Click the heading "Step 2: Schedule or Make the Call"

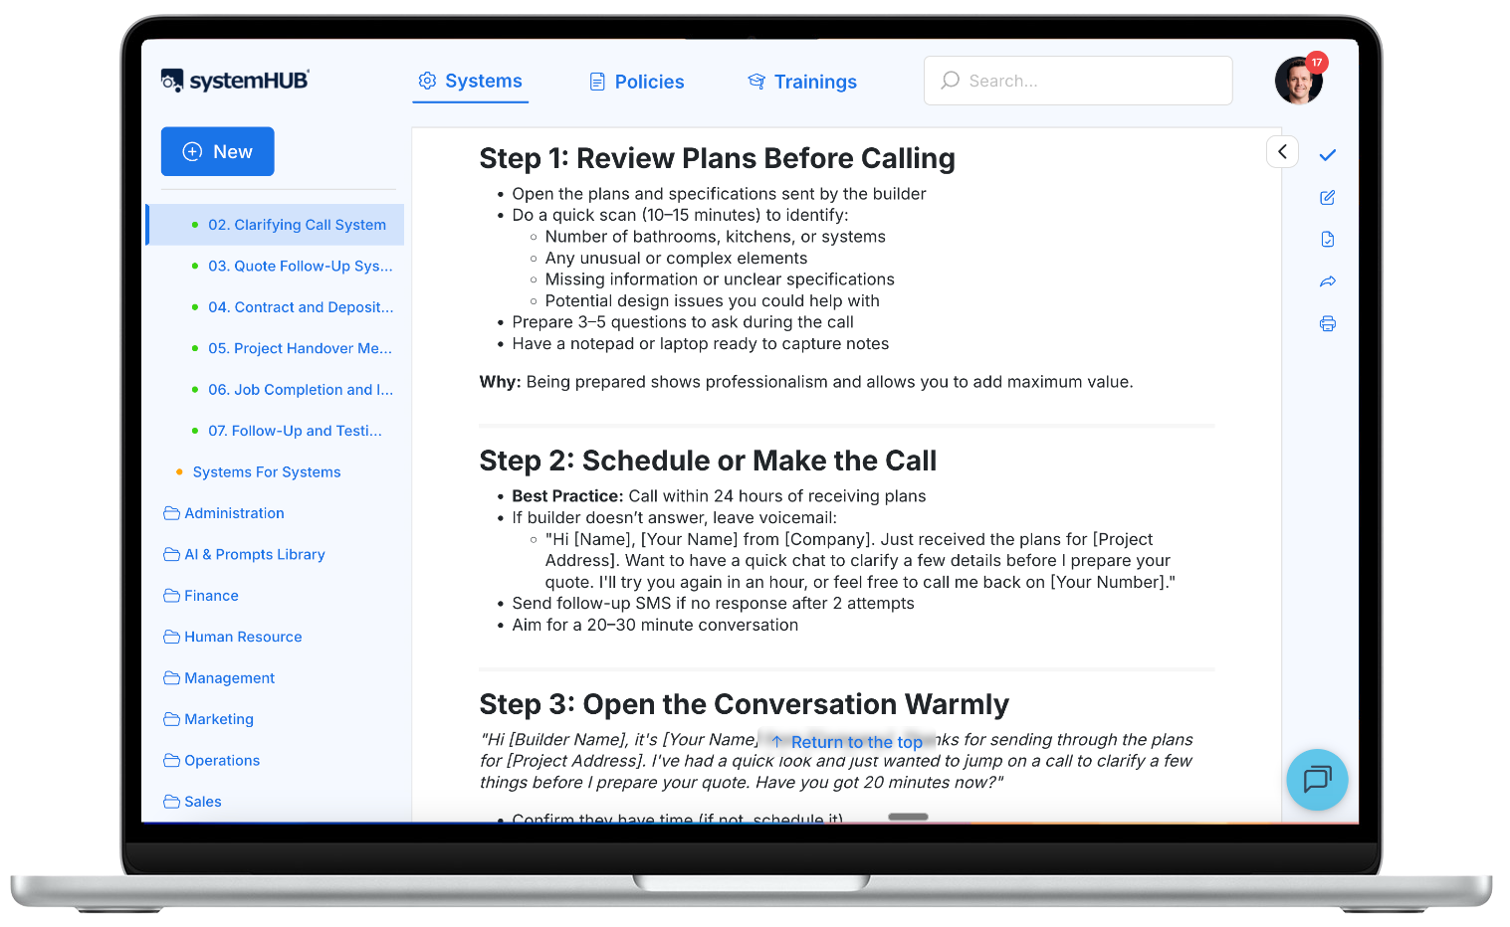click(709, 461)
